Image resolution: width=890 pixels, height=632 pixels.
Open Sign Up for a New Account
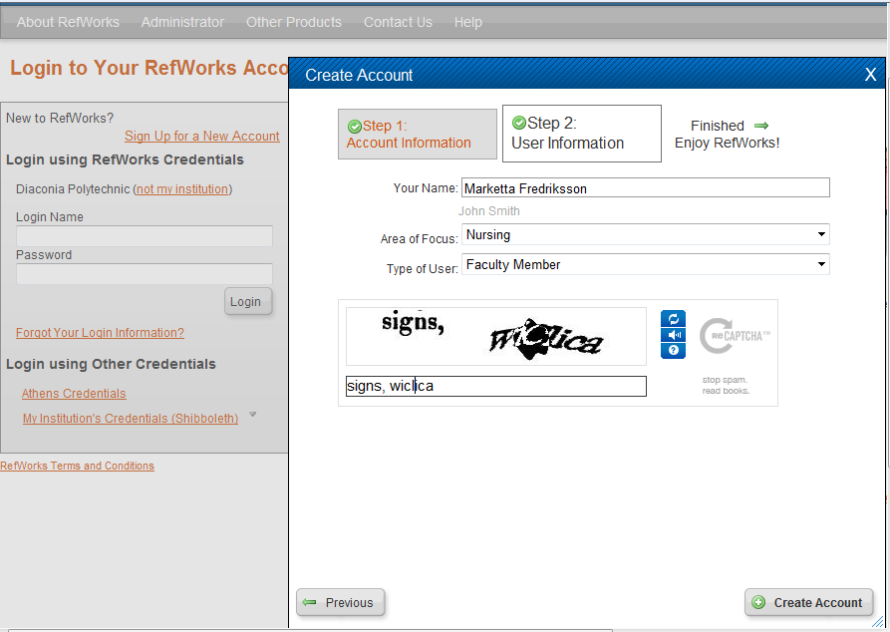tap(202, 137)
